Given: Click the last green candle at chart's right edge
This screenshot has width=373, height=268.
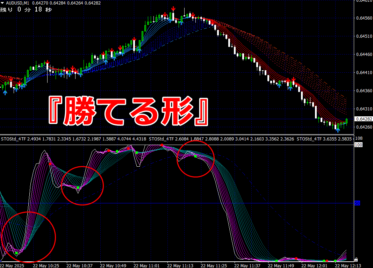Looking at the screenshot, I should click(x=346, y=121).
